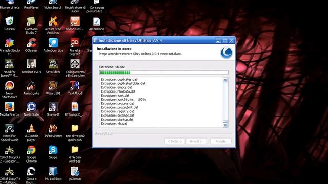Select 'Estrazione: settings.dat' log line
This screenshot has height=184, width=328.
pyautogui.click(x=117, y=116)
